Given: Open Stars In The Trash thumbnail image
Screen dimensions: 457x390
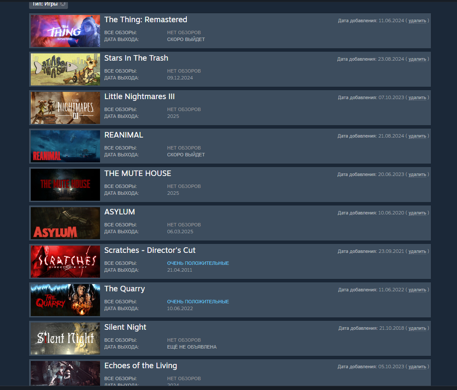Looking at the screenshot, I should 65,69.
